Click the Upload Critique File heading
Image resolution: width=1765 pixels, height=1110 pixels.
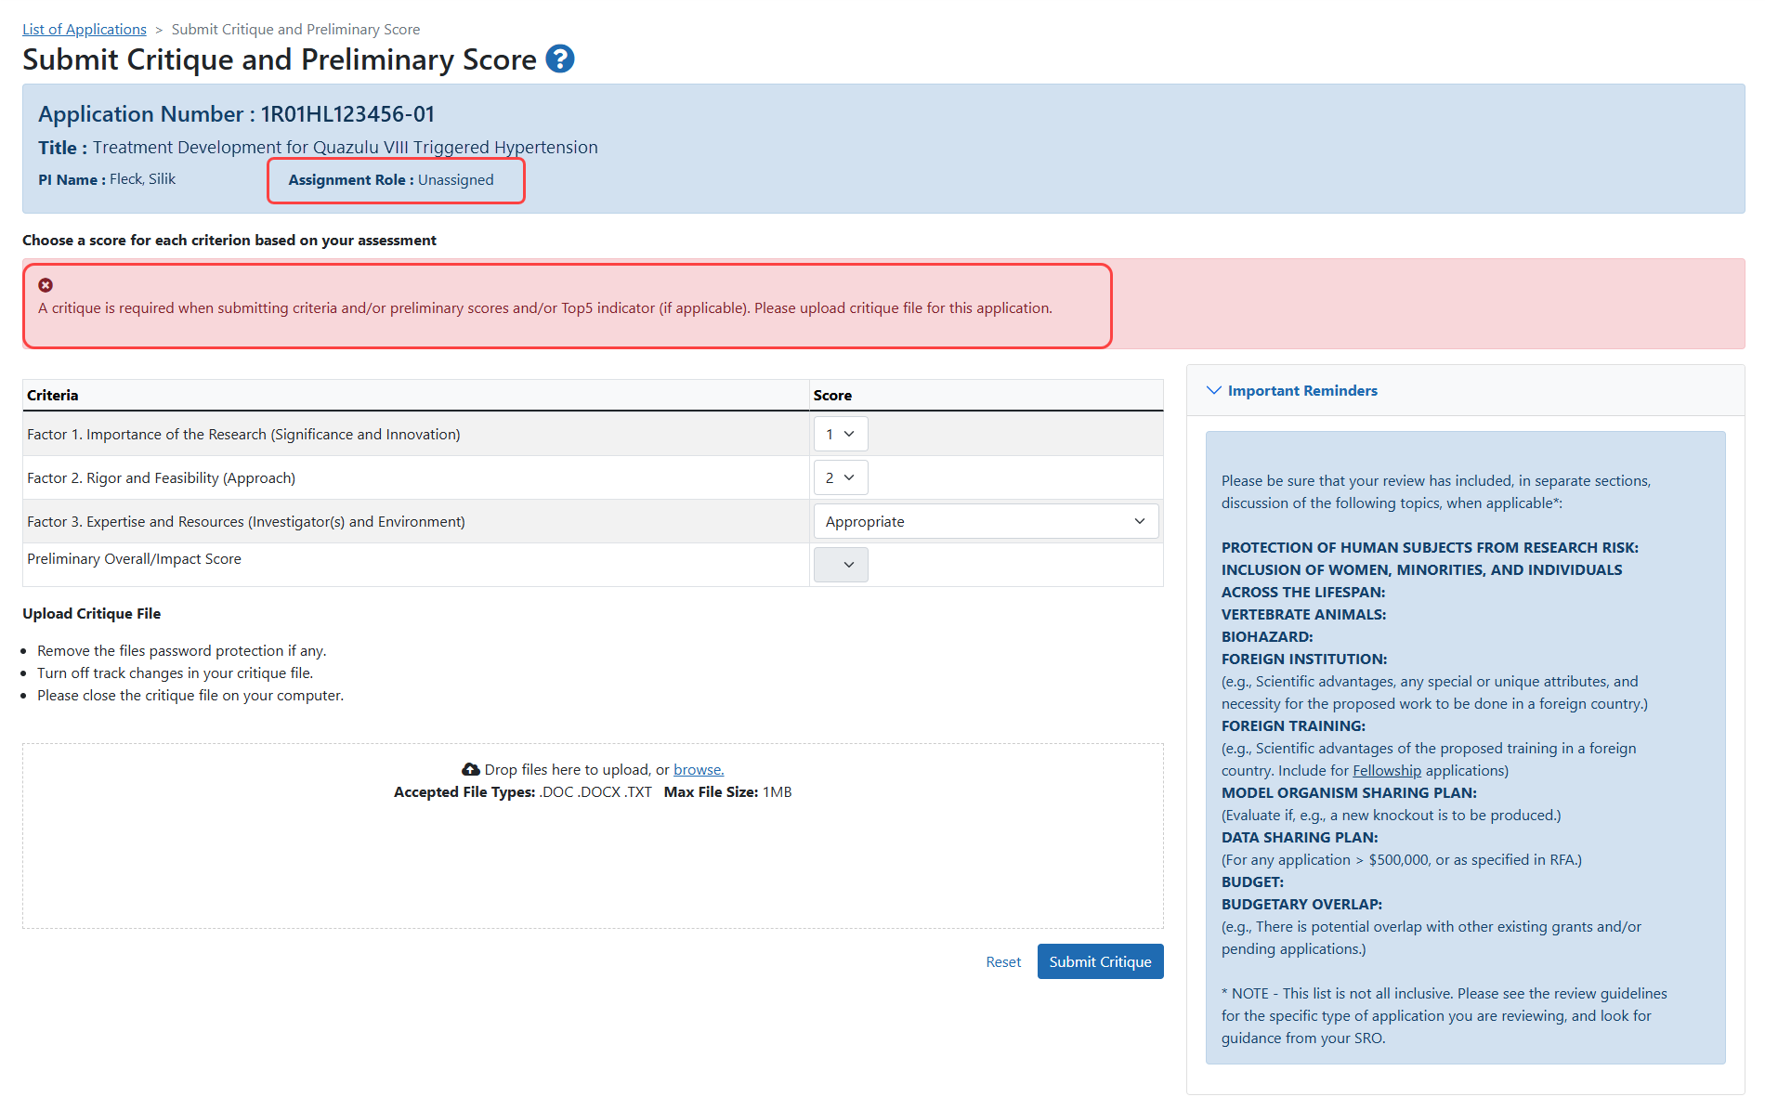pyautogui.click(x=92, y=614)
